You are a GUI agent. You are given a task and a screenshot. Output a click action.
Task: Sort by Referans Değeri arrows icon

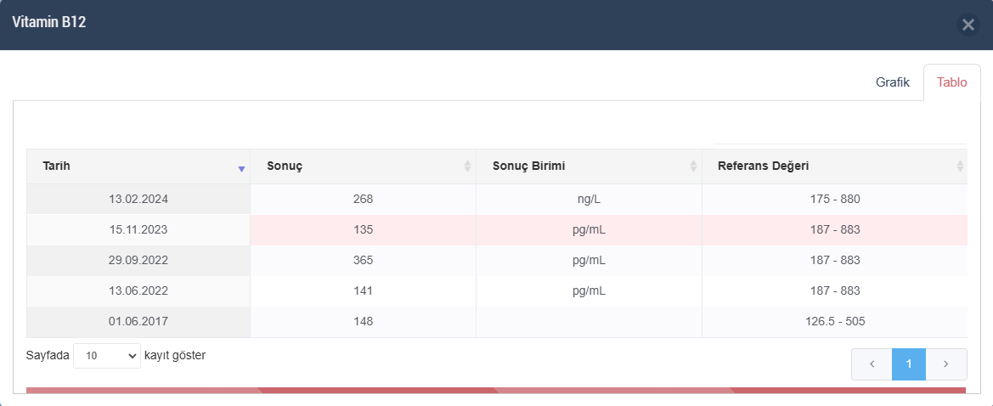pos(960,166)
